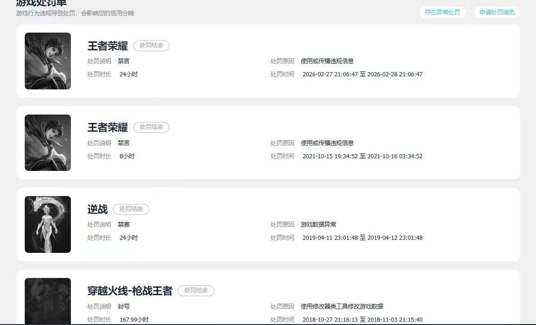Click the 穿越火线-枪战王者 thumbnail

point(48,301)
